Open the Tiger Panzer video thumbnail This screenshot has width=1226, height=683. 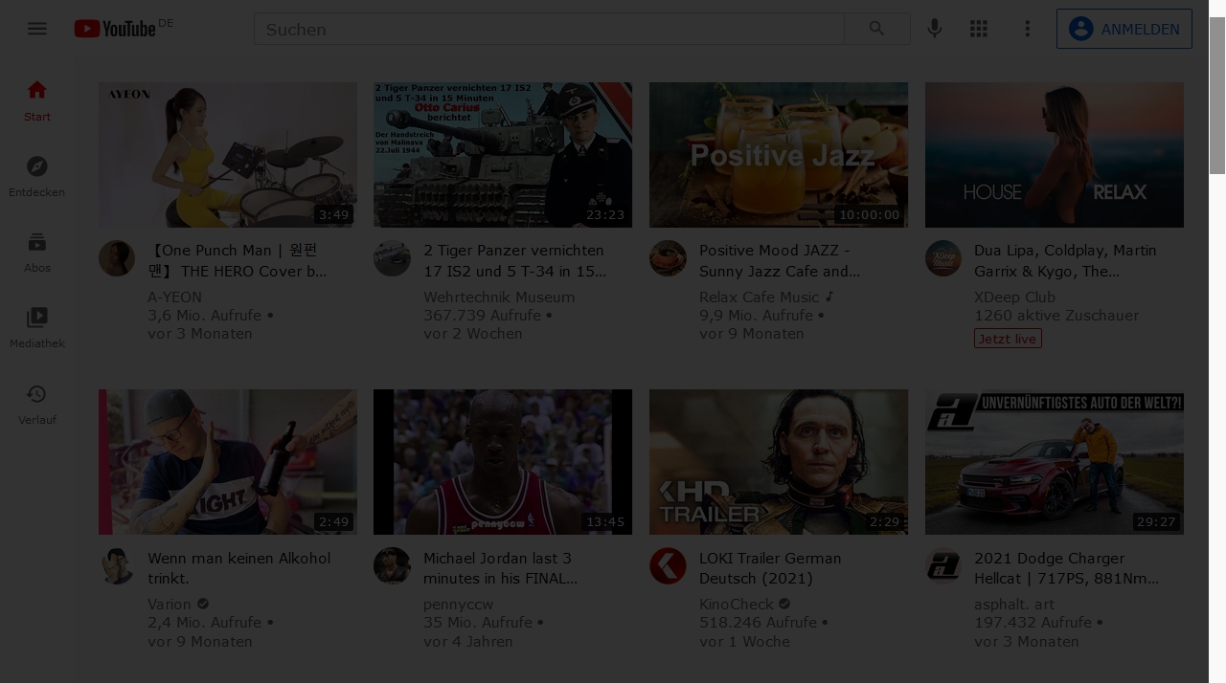click(503, 155)
